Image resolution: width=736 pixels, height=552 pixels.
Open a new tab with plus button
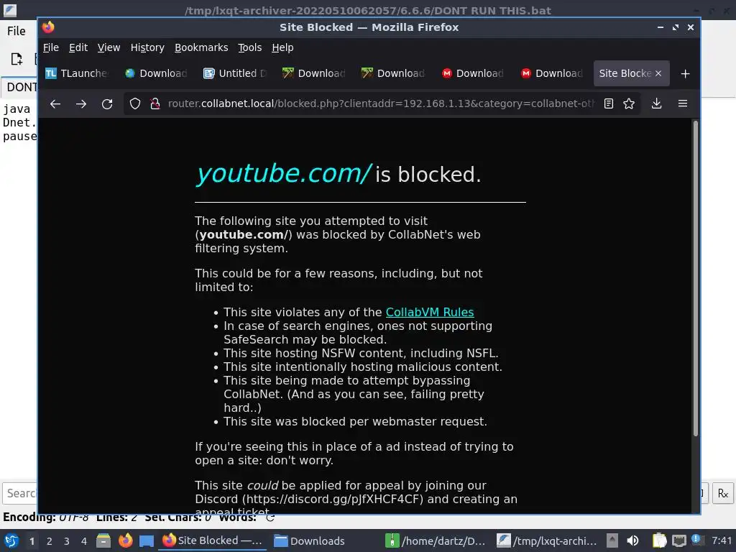coord(685,74)
